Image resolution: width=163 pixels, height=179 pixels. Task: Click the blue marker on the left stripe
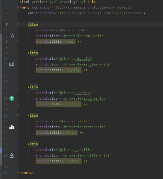click(1, 151)
